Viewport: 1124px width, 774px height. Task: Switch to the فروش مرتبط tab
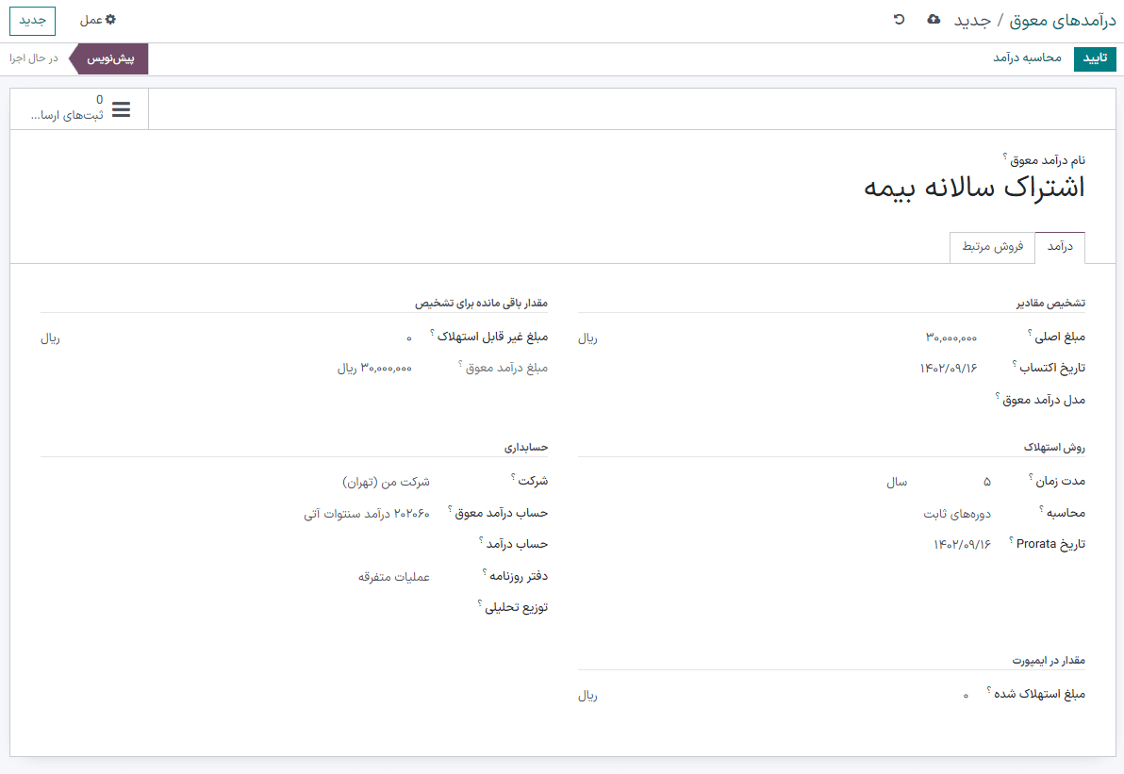[992, 246]
